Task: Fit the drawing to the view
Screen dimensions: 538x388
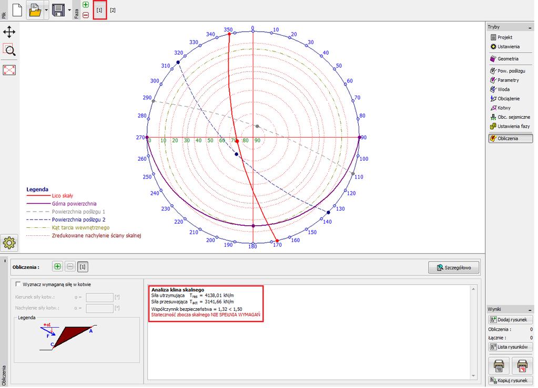Action: [x=9, y=70]
